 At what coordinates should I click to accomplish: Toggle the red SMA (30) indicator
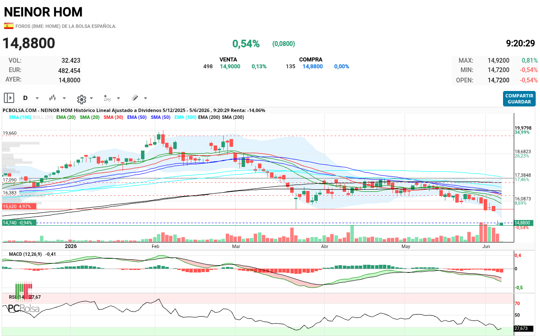[x=114, y=117]
